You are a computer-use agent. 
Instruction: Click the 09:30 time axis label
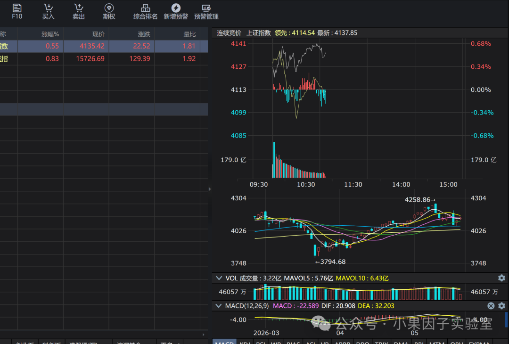(259, 184)
